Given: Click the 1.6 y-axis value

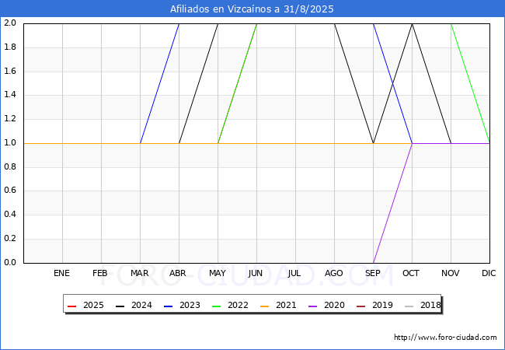Looking at the screenshot, I should coord(10,71).
